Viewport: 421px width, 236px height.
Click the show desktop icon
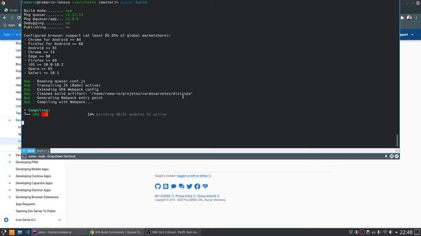tap(417, 232)
